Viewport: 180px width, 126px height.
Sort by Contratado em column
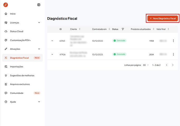tap(109, 29)
